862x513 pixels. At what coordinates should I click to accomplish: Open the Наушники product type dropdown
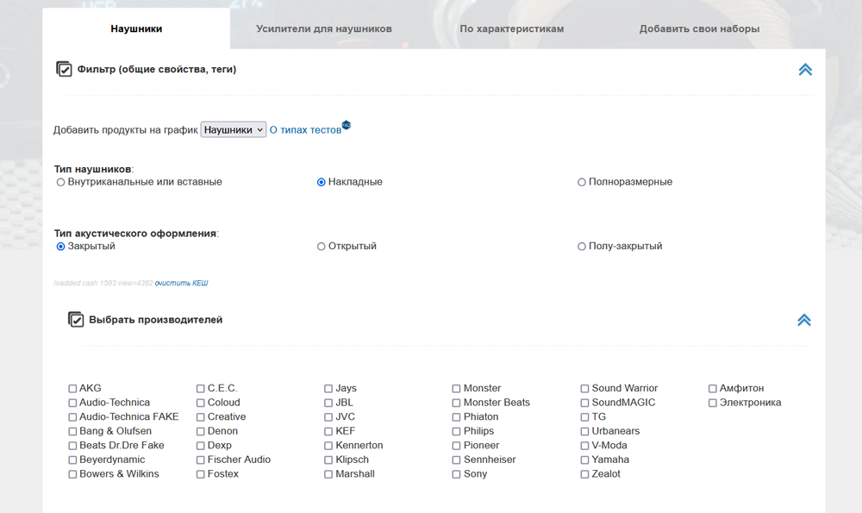point(233,130)
